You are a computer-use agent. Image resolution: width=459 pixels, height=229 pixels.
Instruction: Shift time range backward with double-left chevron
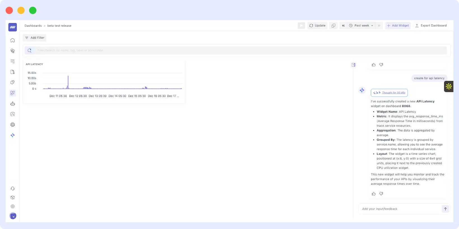pyautogui.click(x=343, y=26)
